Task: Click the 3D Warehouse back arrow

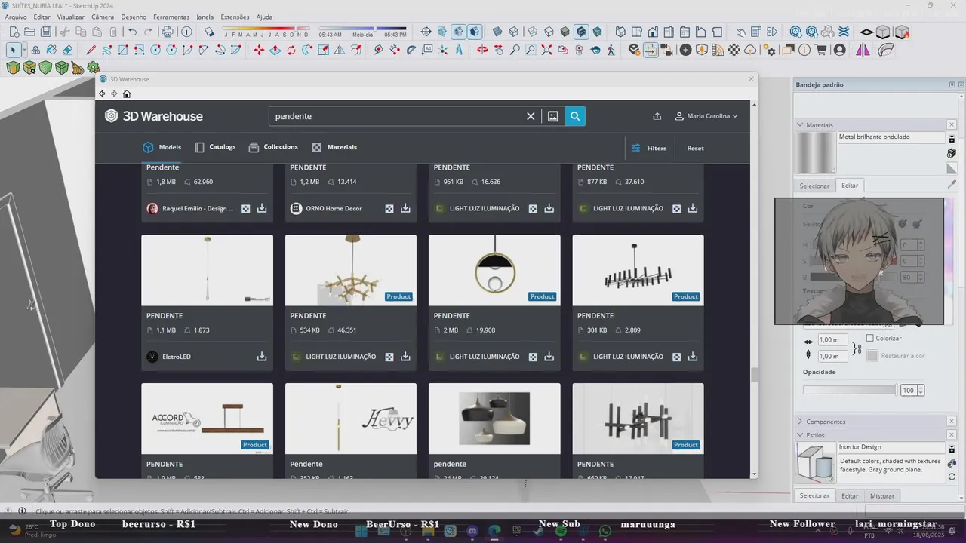Action: point(102,94)
